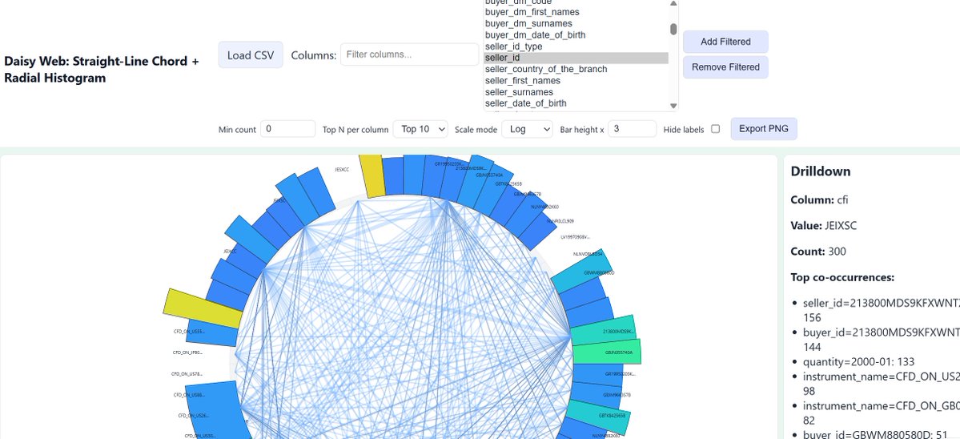Click the Load CSV button
Viewport: 960px width, 439px height.
[x=251, y=55]
